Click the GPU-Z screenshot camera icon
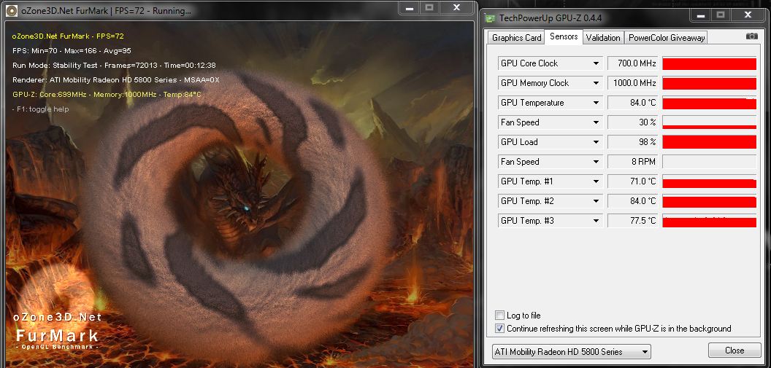771x368 pixels. coord(751,36)
